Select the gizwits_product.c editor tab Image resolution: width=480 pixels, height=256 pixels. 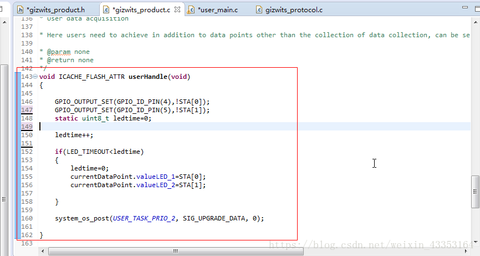pyautogui.click(x=141, y=10)
